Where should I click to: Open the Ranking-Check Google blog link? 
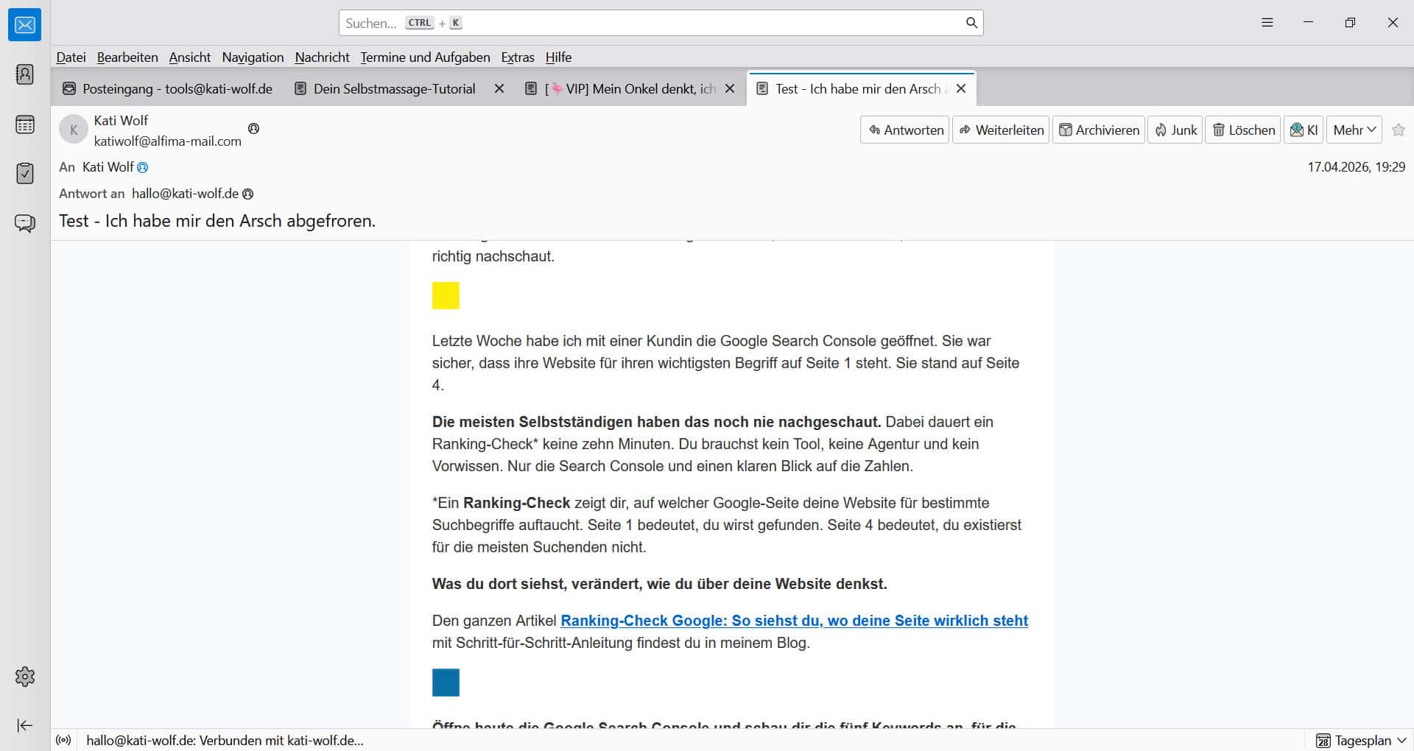794,621
